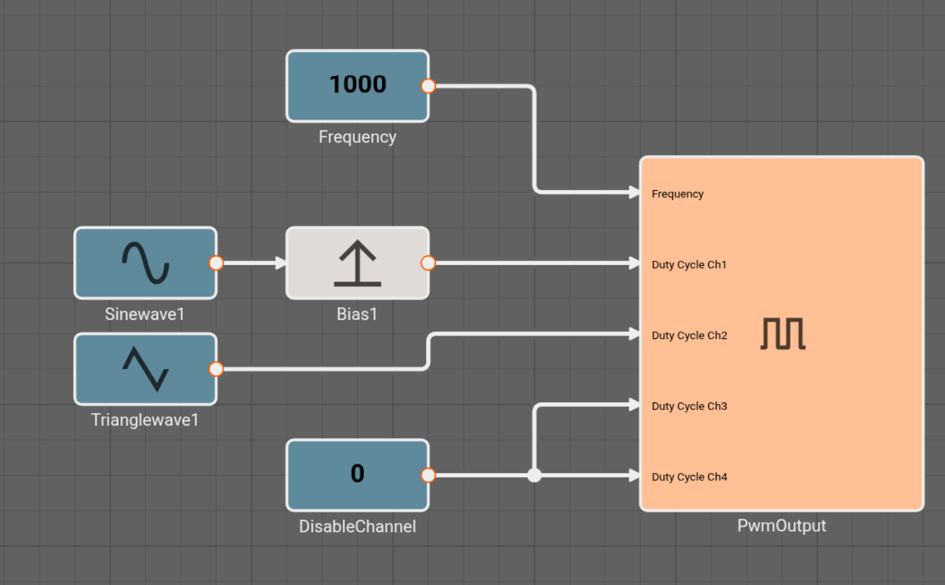
Task: Click the Frequency input arrow on PwmOutput
Action: [634, 192]
